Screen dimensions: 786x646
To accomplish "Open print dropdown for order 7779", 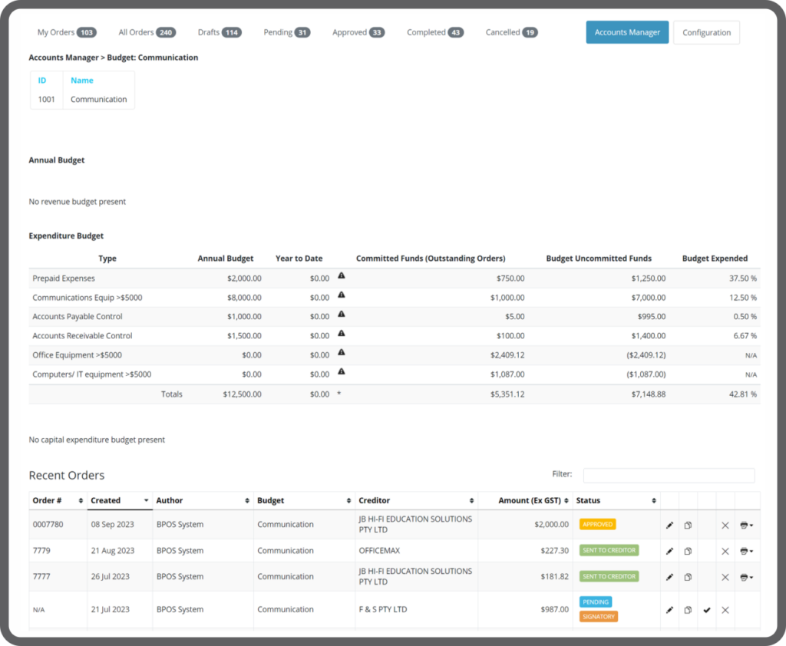I will (746, 552).
